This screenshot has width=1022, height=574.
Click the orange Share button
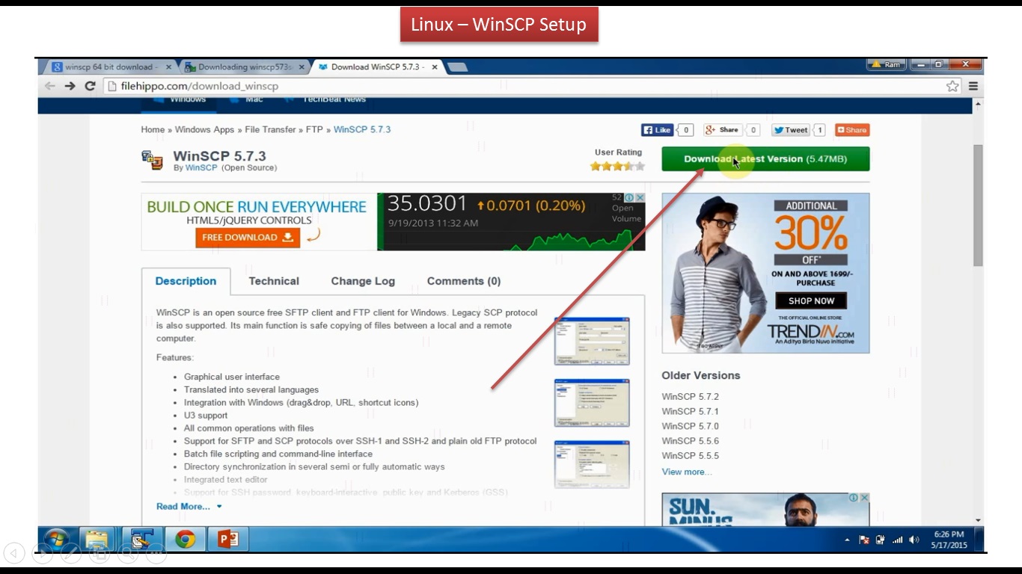coord(852,130)
